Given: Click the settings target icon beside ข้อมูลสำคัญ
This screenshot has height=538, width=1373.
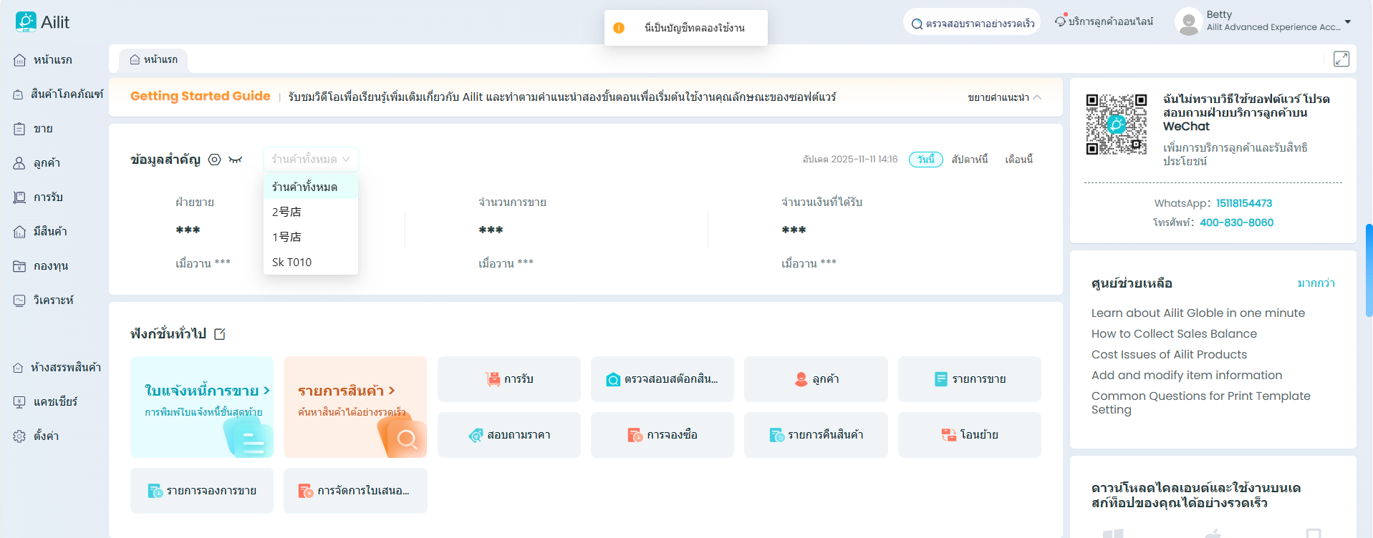Looking at the screenshot, I should 214,160.
